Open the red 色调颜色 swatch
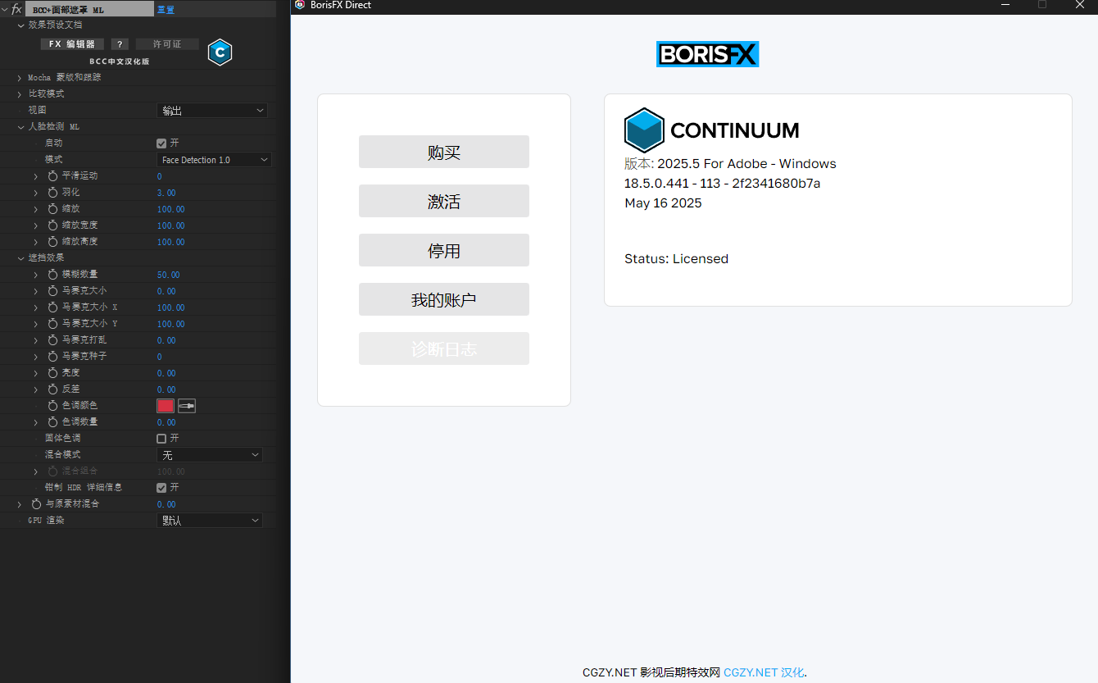The width and height of the screenshot is (1098, 683). [x=166, y=406]
